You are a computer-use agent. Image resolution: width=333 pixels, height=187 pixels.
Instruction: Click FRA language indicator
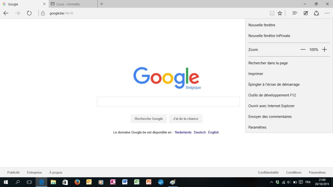(308, 182)
